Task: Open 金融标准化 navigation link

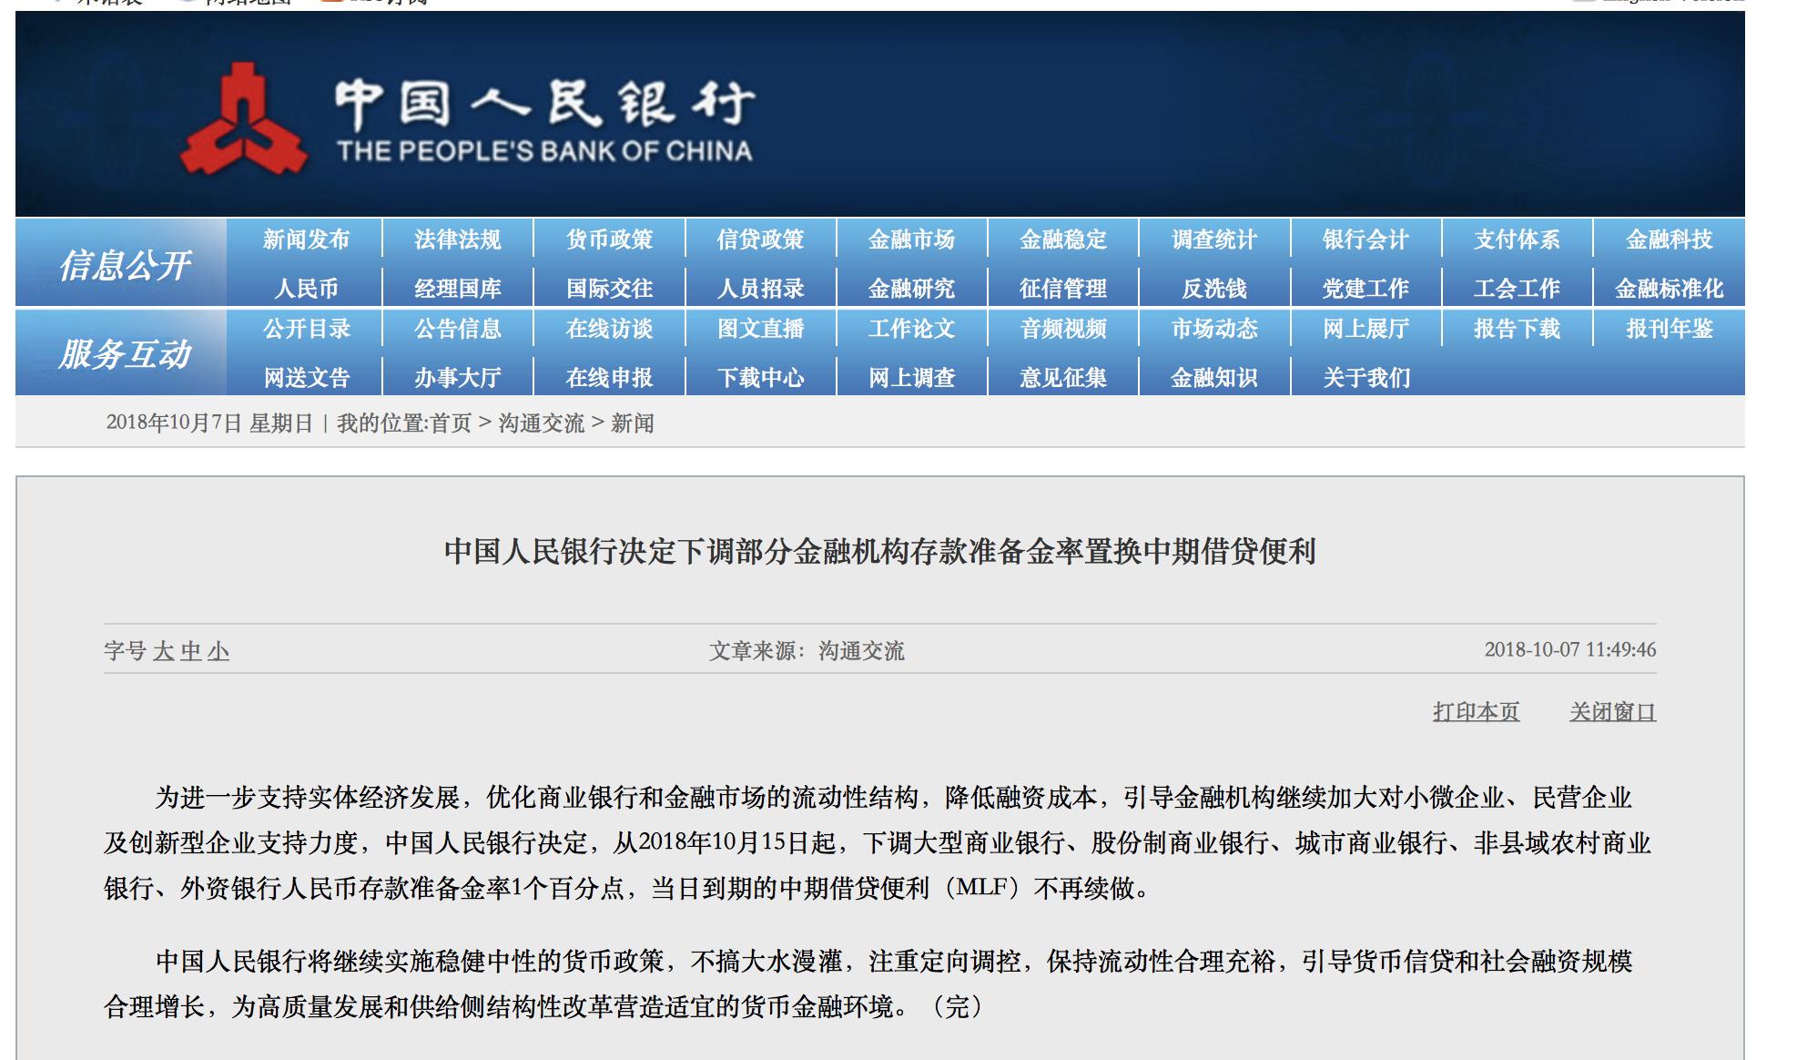Action: pos(1669,289)
